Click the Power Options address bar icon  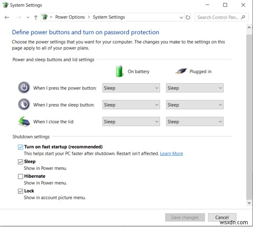pos(45,17)
